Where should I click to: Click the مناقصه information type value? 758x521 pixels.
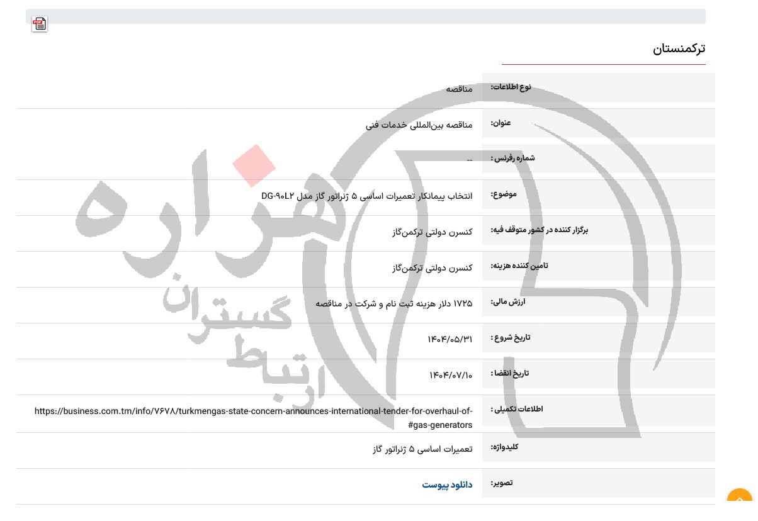pos(459,89)
